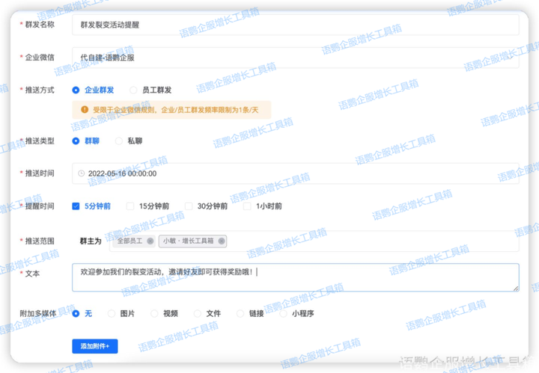Click the orange warning icon in the notice
The width and height of the screenshot is (539, 373).
[85, 110]
